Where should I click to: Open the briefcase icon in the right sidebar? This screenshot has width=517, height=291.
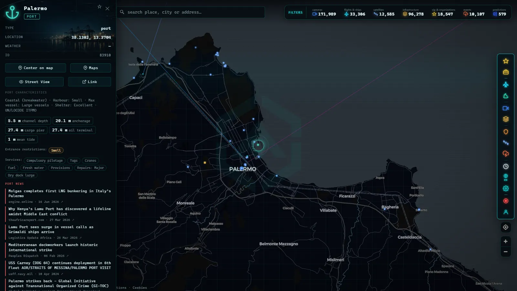pyautogui.click(x=506, y=72)
